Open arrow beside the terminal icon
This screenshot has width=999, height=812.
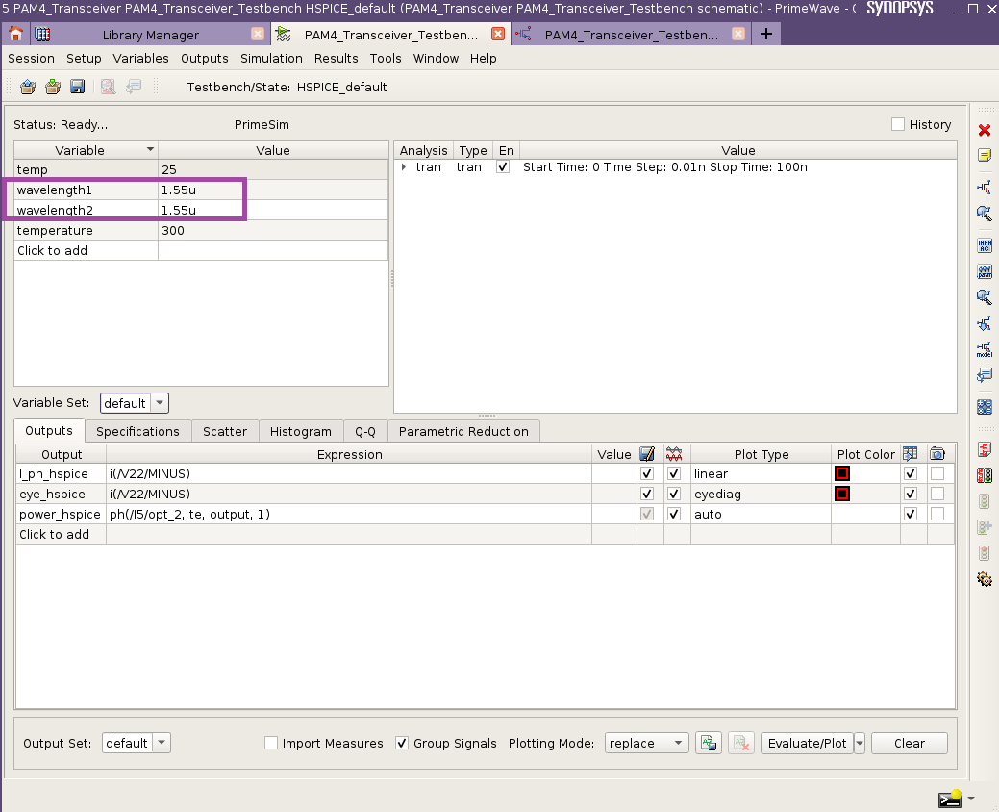coord(971,798)
